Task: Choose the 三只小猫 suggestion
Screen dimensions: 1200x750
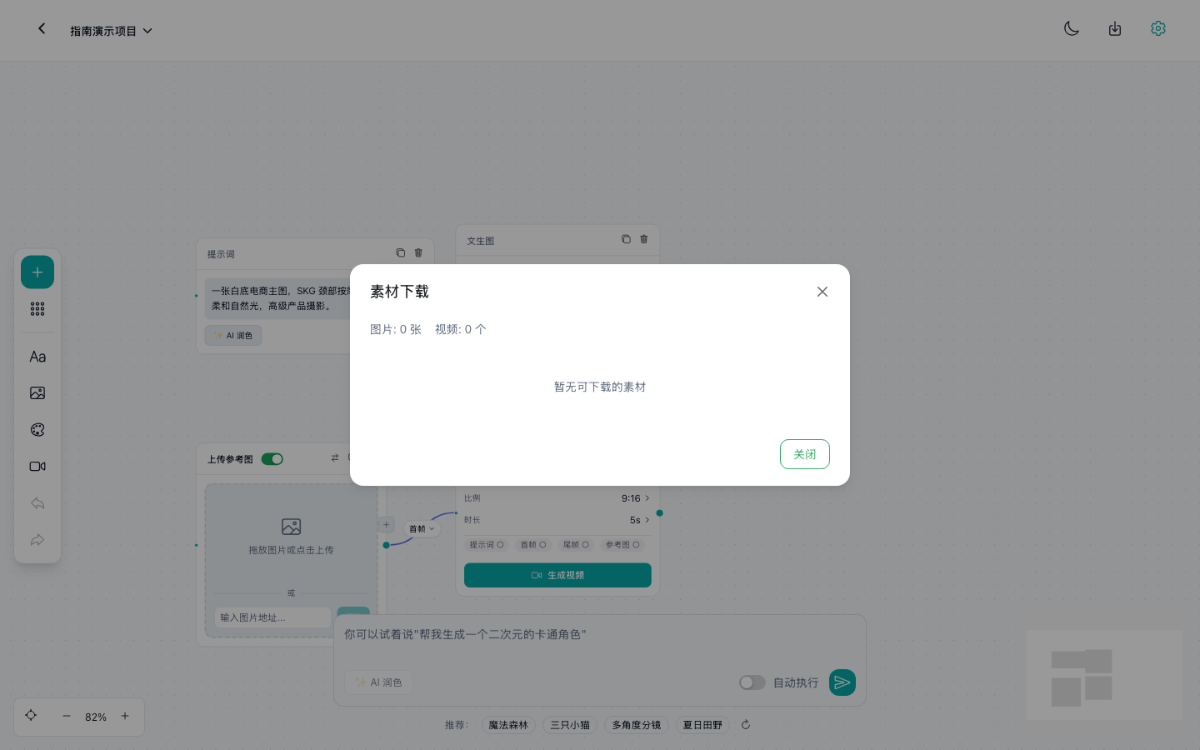Action: click(570, 725)
